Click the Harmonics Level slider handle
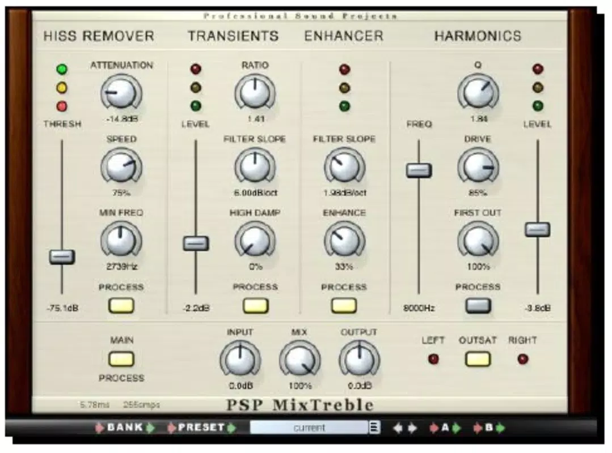The height and width of the screenshot is (453, 612). pyautogui.click(x=538, y=229)
